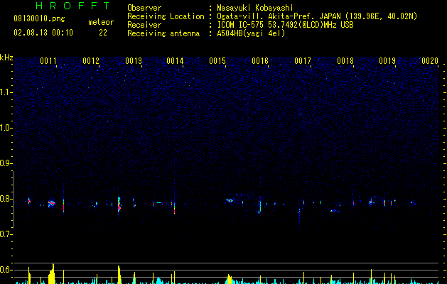Image resolution: width=447 pixels, height=284 pixels.
Task: Click frequency axis label 0.9
Action: (x=6, y=163)
